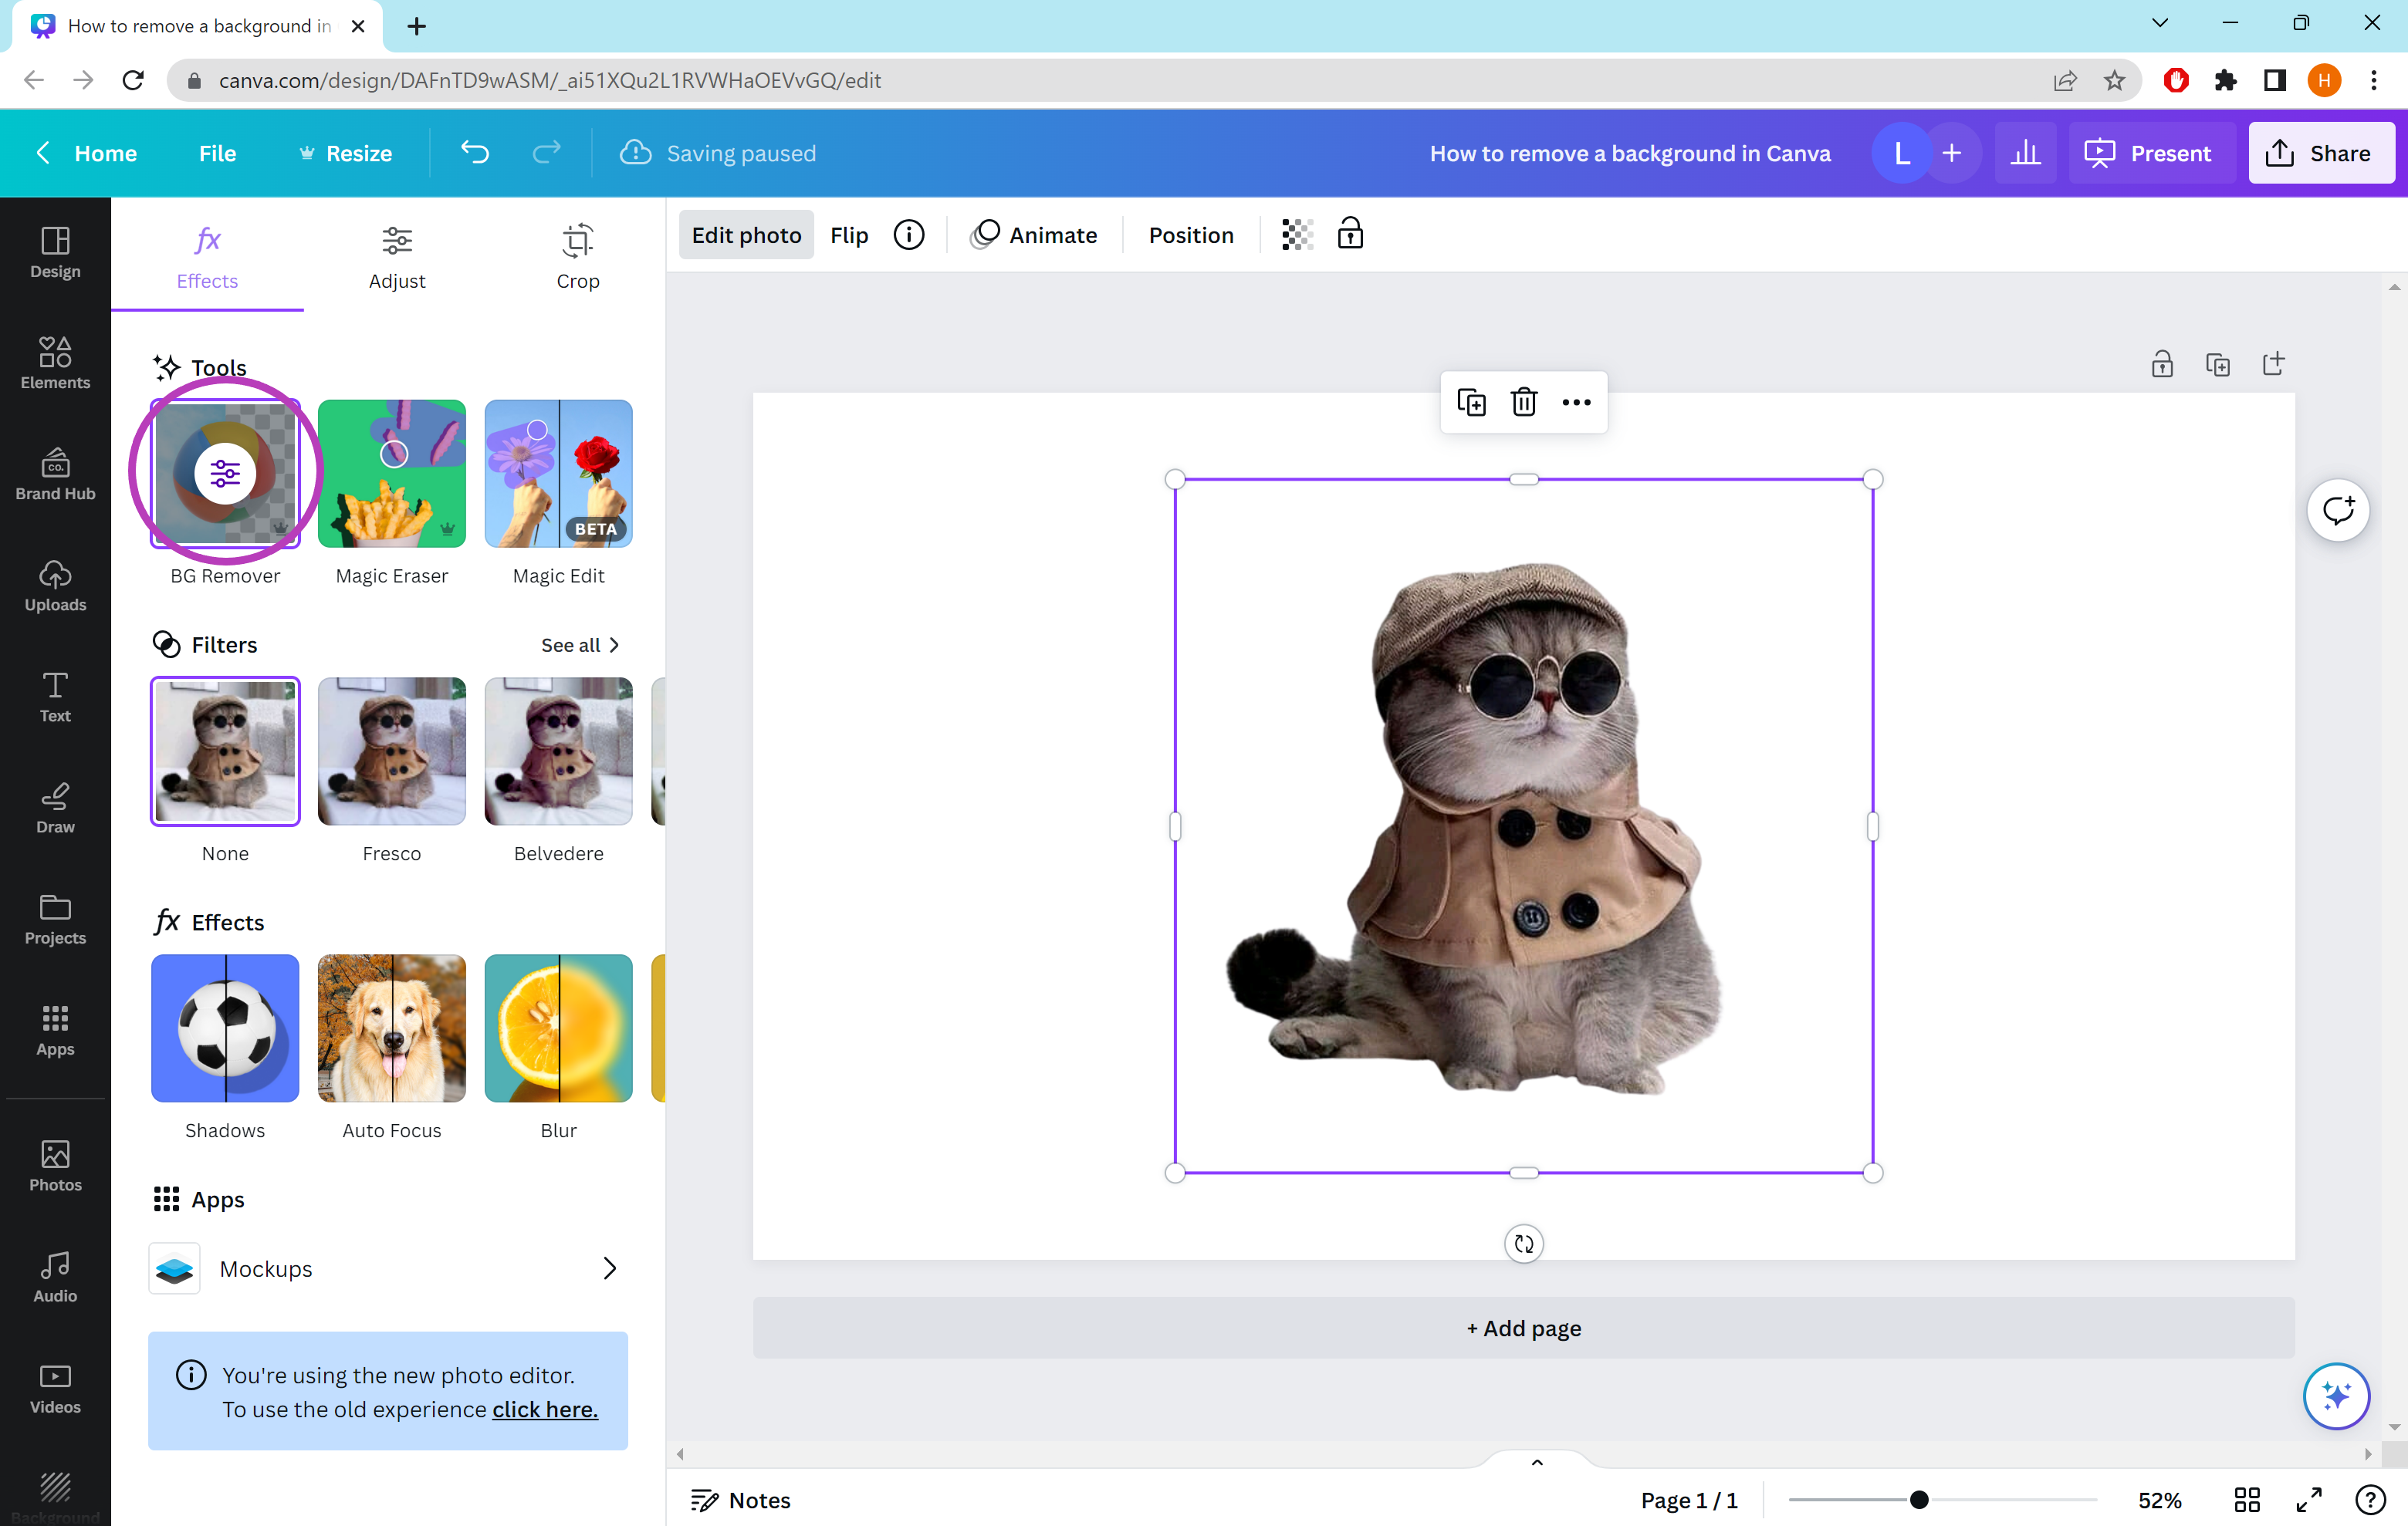Open the Projects panel

pos(55,918)
